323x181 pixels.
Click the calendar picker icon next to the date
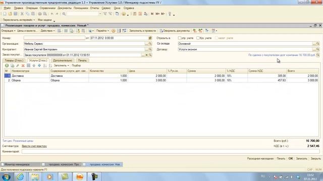(x=150, y=38)
